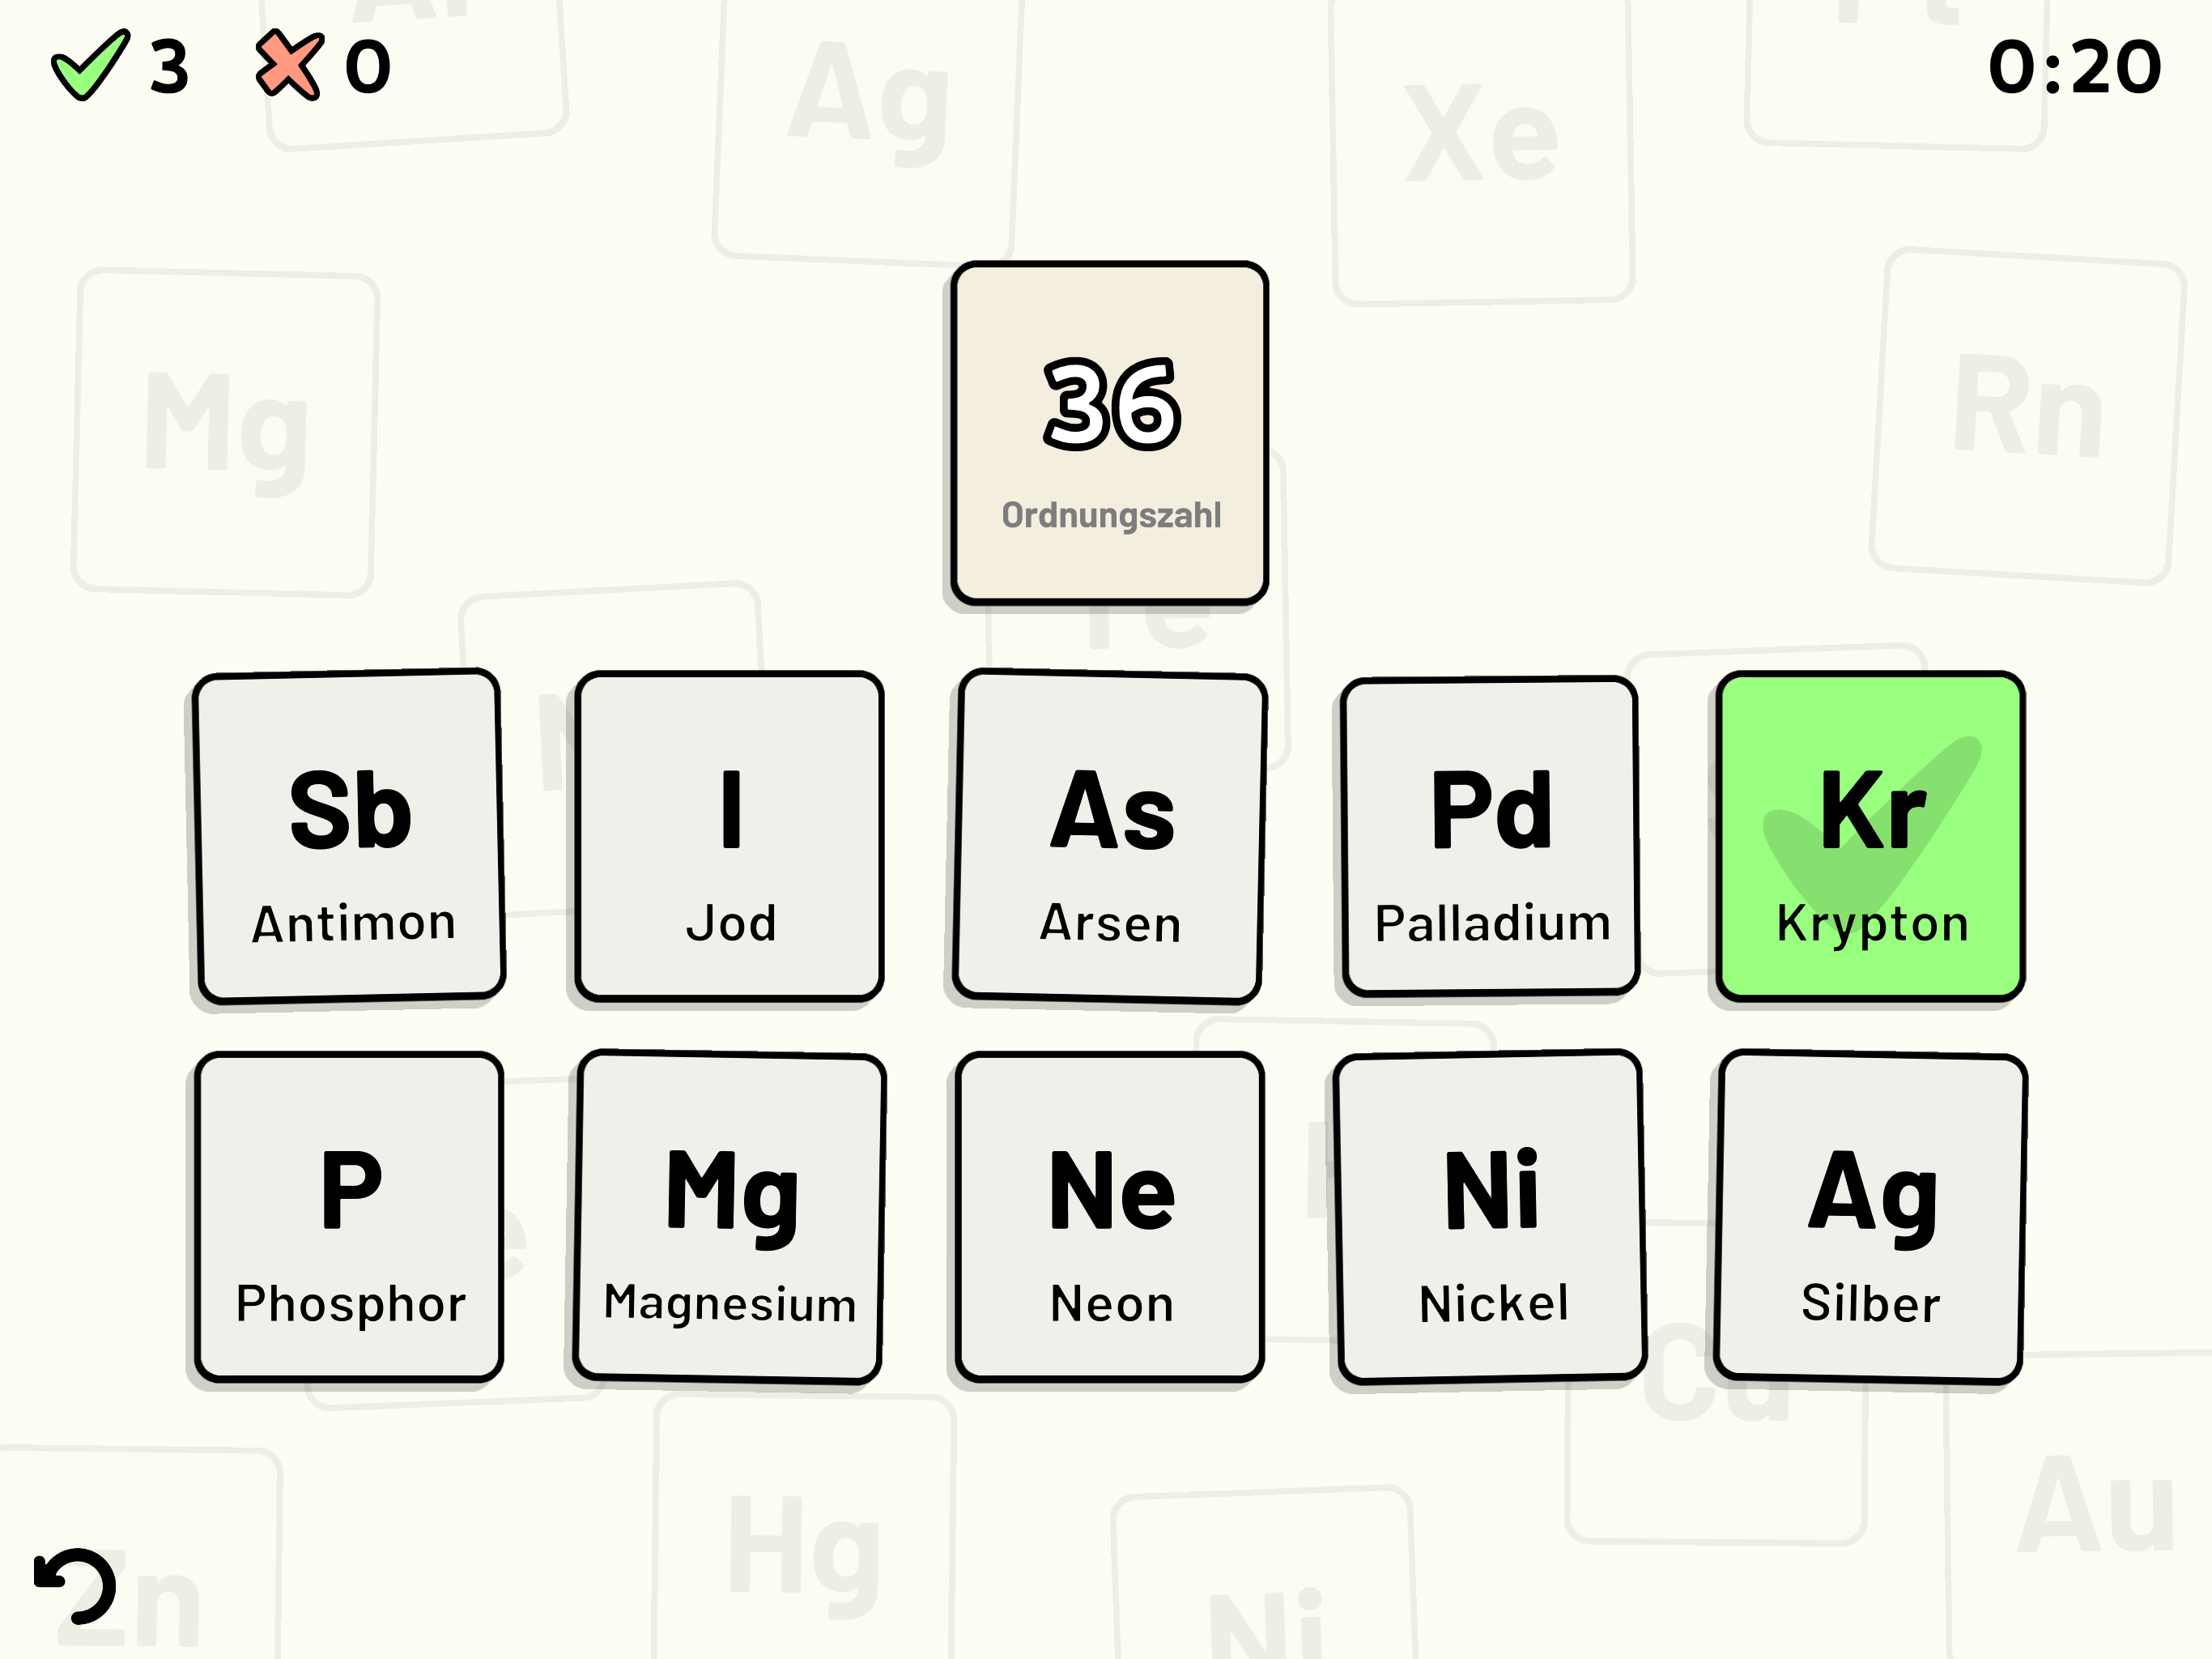Choose the Ag Silber tile
The height and width of the screenshot is (1659, 2212).
(1871, 1217)
